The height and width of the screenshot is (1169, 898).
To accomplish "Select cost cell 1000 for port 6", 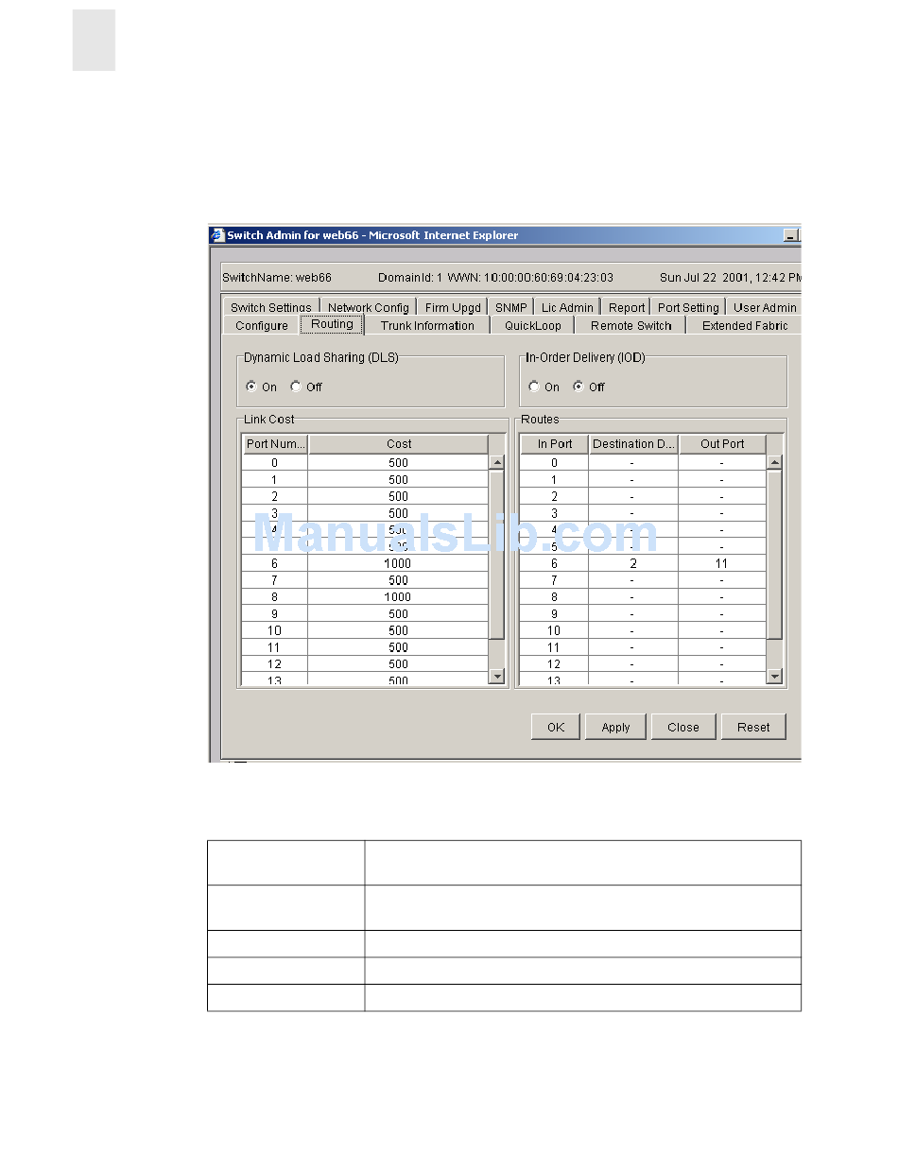I will coord(398,563).
